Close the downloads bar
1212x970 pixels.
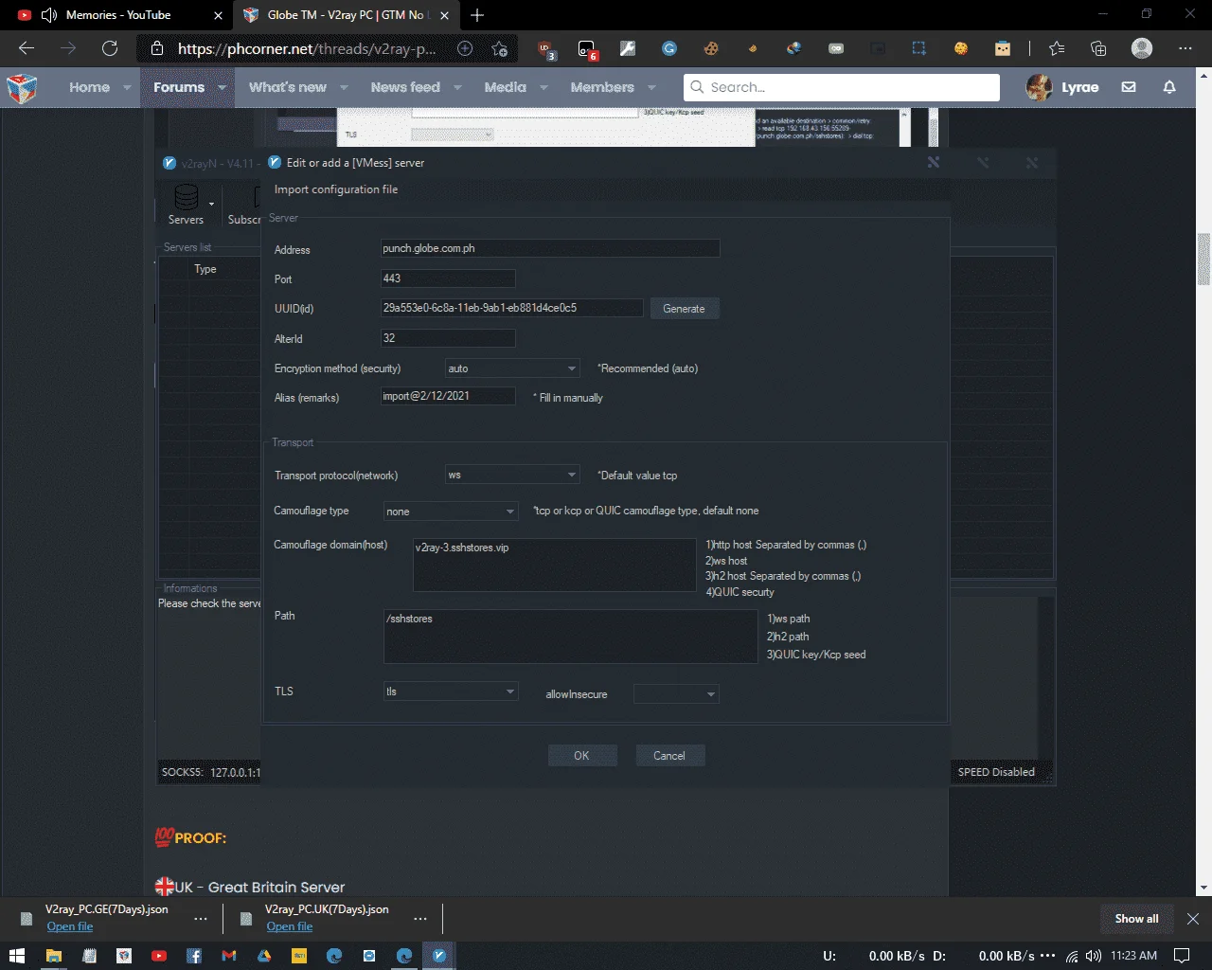[x=1193, y=919]
